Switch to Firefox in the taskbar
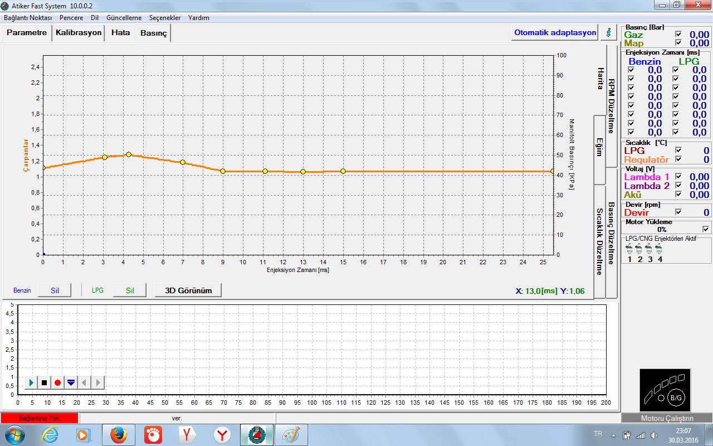 pyautogui.click(x=118, y=435)
